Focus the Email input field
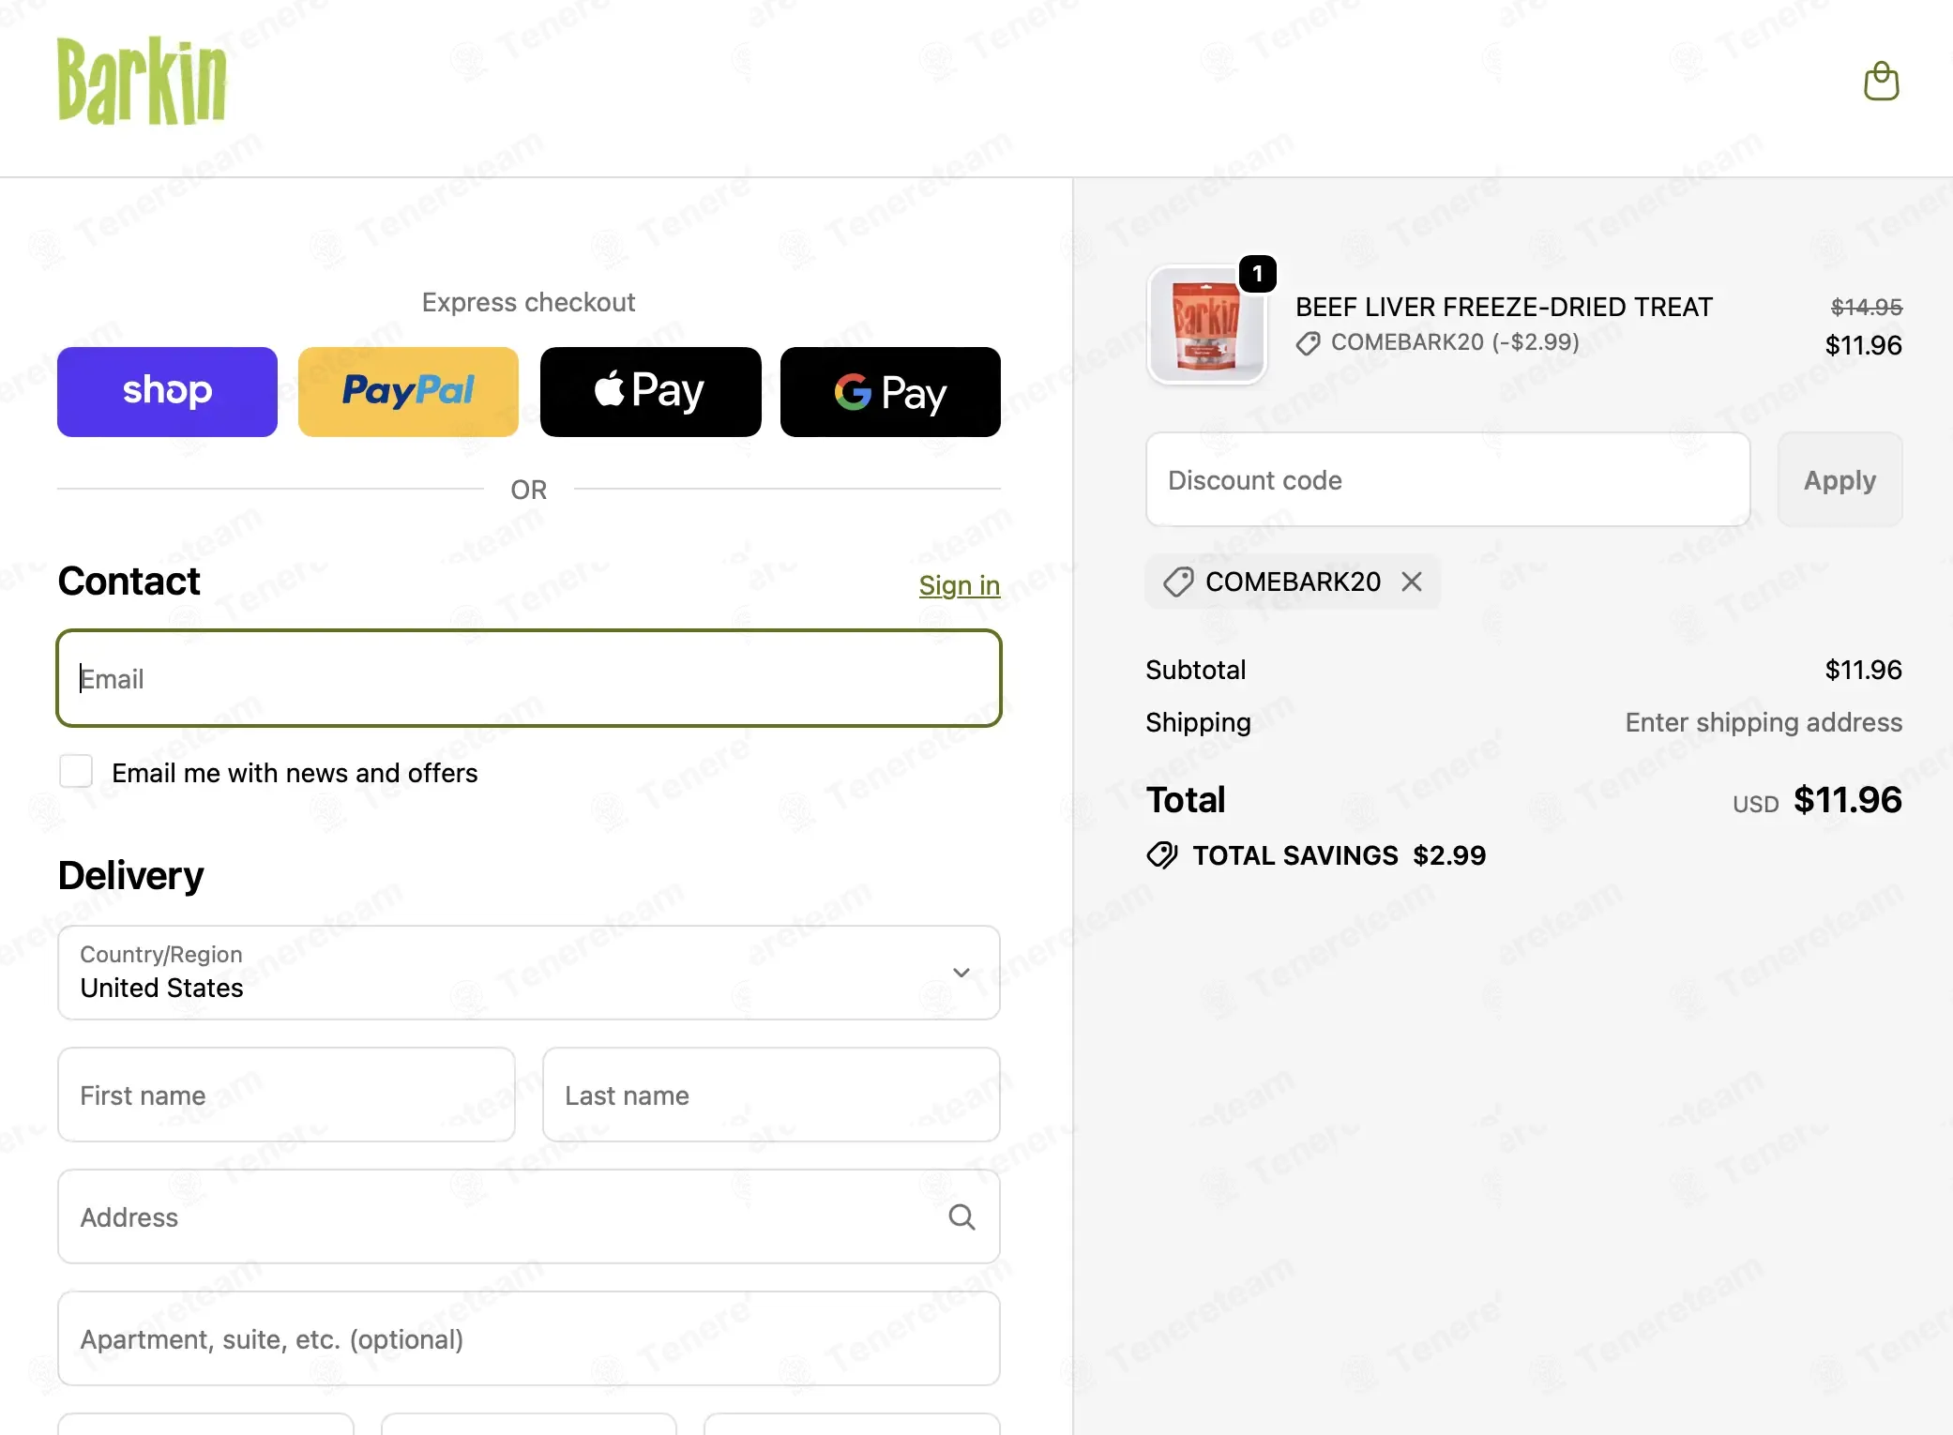The image size is (1953, 1435). coord(529,678)
